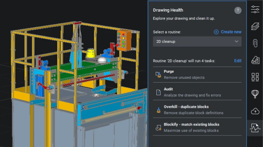Click the Audit task document icon
Viewport: 263px width, 147px height.
158,92
